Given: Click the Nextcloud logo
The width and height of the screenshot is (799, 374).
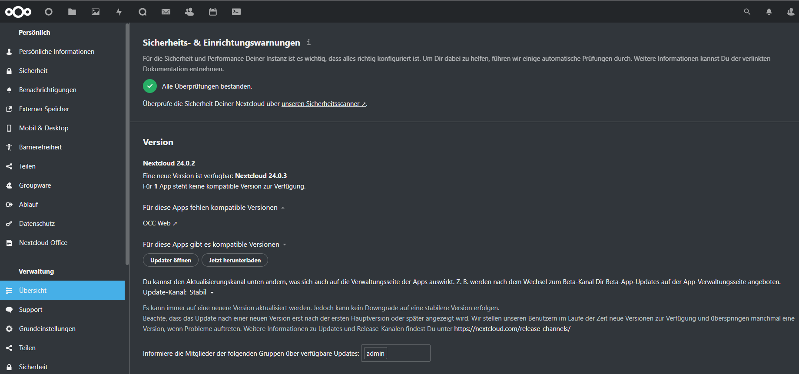Looking at the screenshot, I should pos(18,12).
